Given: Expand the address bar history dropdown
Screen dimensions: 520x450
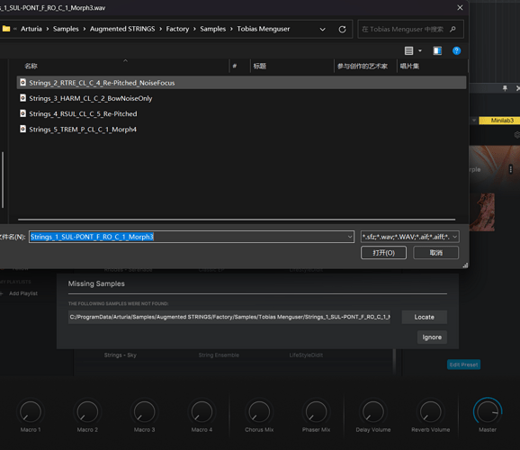Looking at the screenshot, I should pyautogui.click(x=322, y=29).
